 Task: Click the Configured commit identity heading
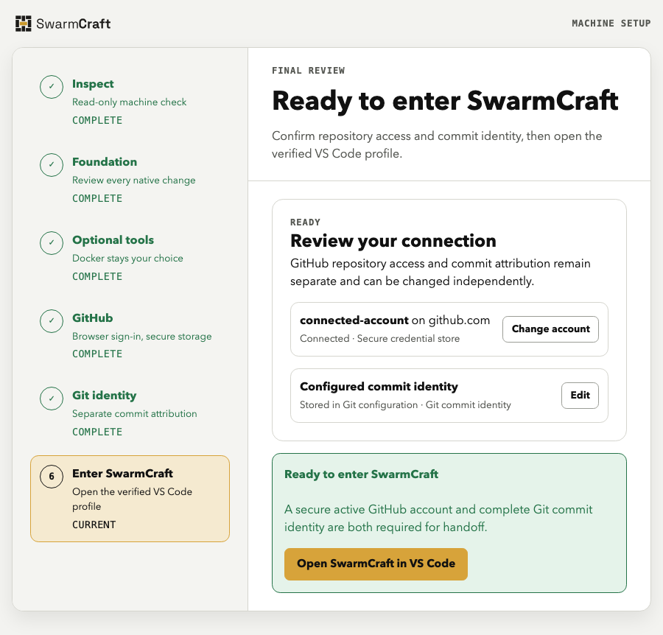(x=379, y=387)
